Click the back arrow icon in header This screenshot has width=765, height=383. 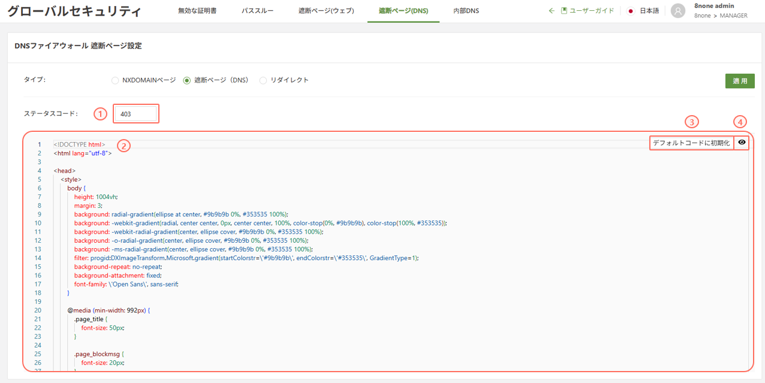(x=552, y=11)
